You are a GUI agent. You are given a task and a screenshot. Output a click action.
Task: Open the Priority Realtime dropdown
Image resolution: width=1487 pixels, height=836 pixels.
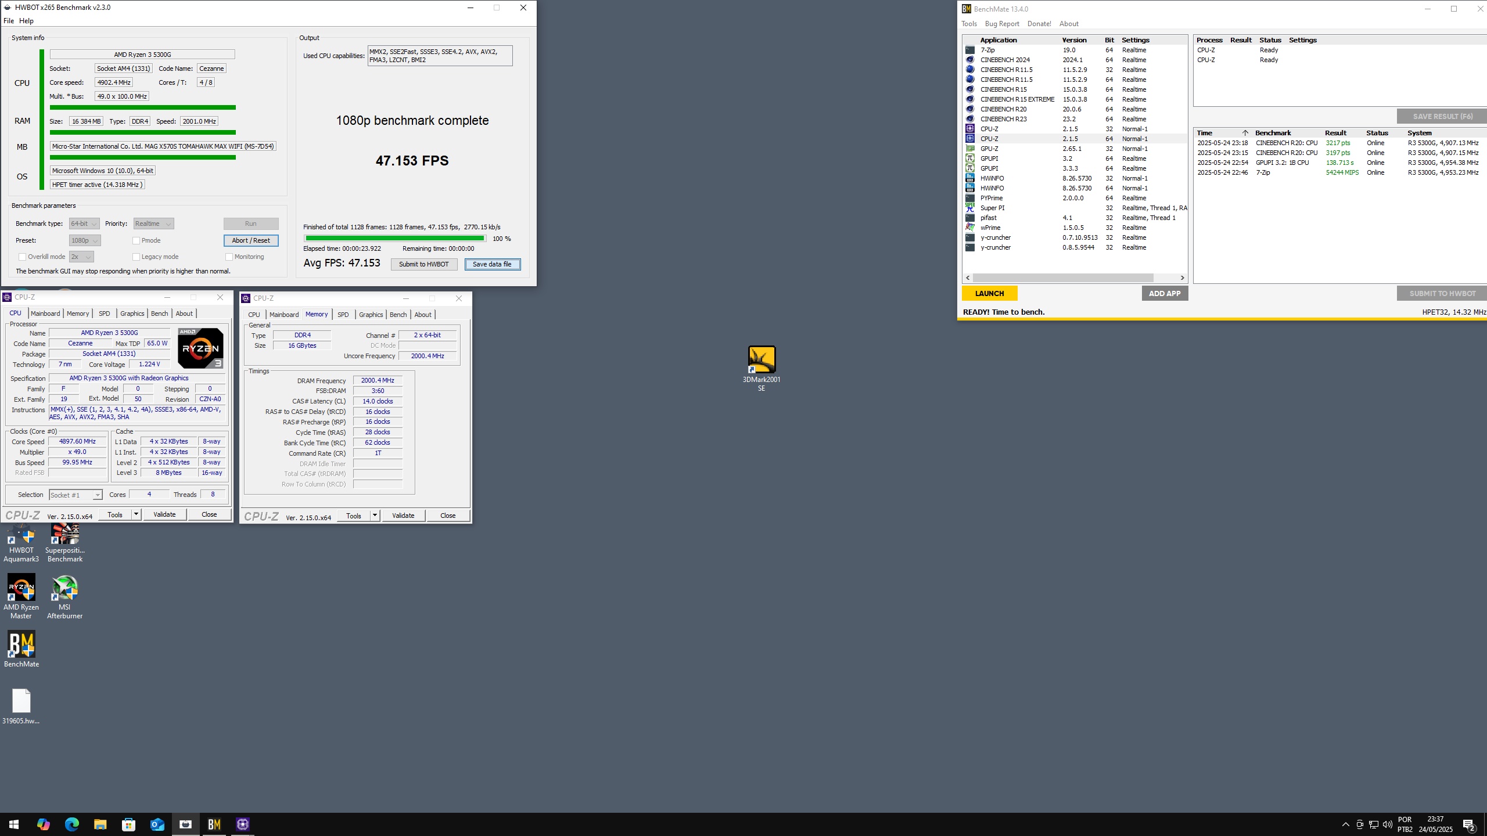153,224
